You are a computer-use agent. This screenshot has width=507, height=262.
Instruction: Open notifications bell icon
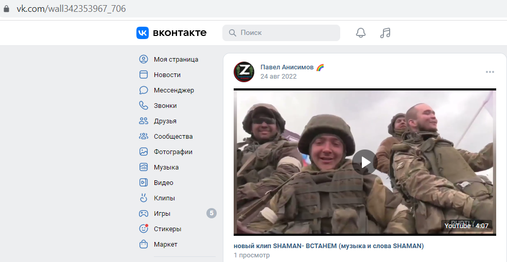360,33
